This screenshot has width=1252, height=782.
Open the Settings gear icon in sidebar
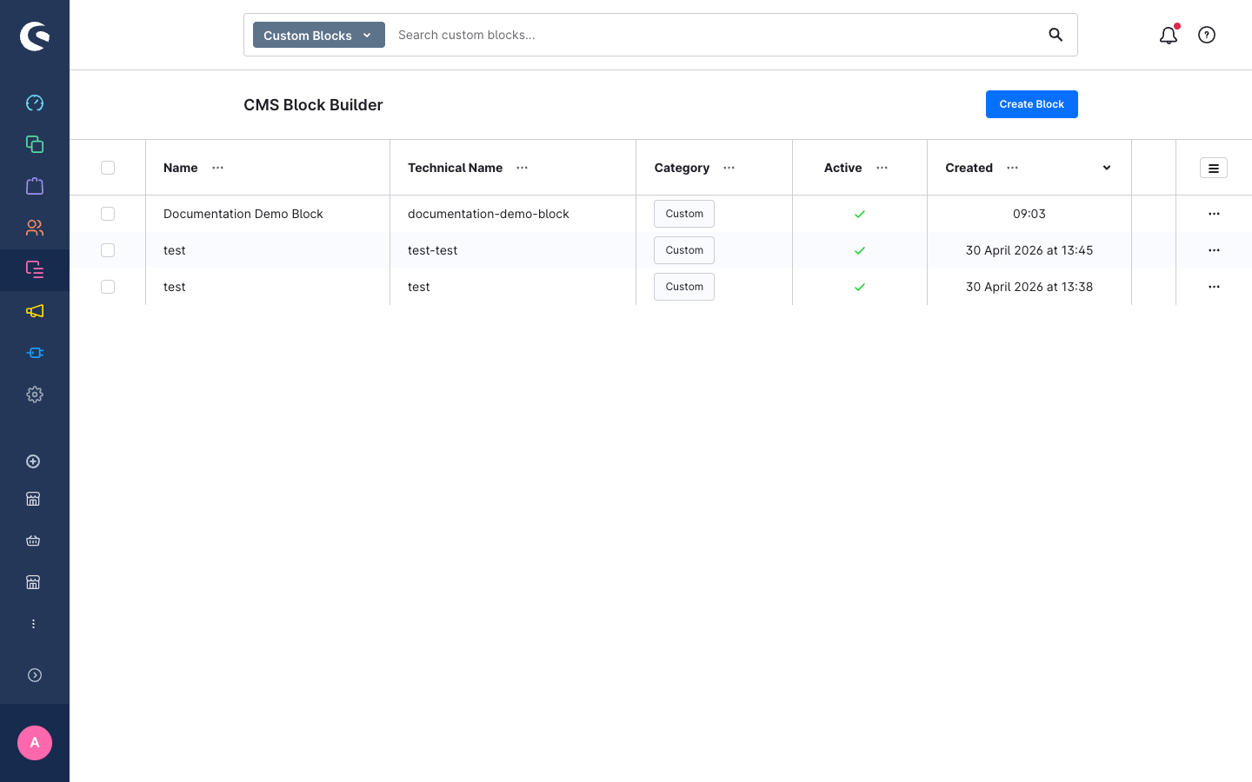point(35,394)
